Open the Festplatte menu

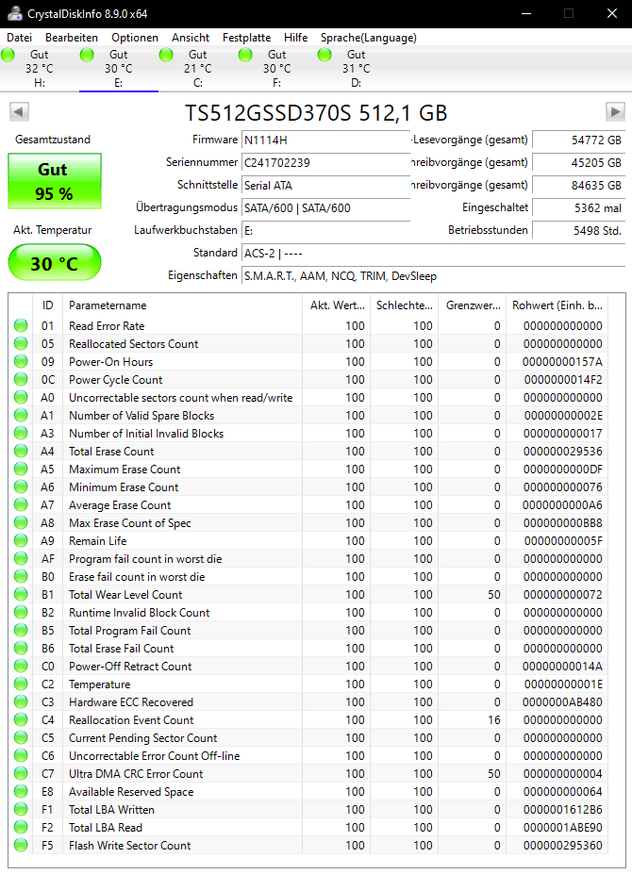(246, 38)
